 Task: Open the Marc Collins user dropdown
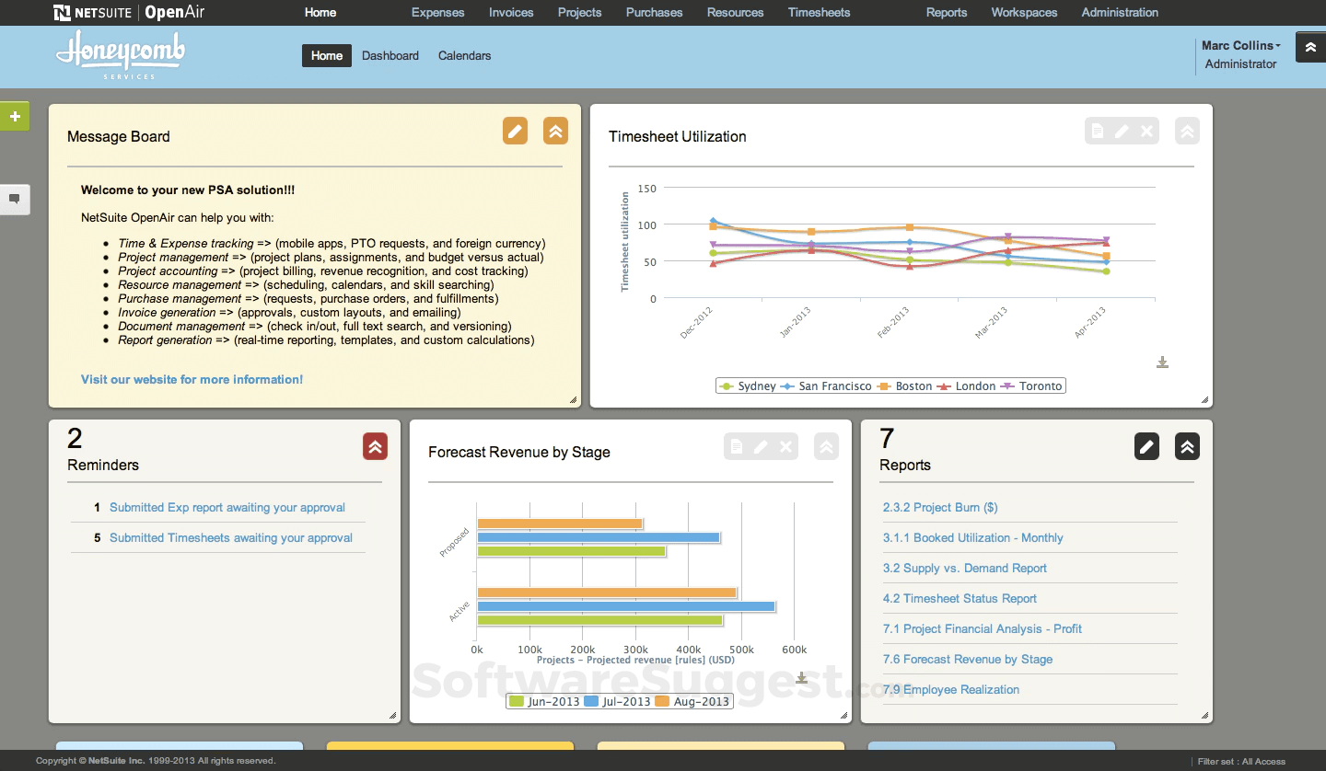click(x=1239, y=45)
